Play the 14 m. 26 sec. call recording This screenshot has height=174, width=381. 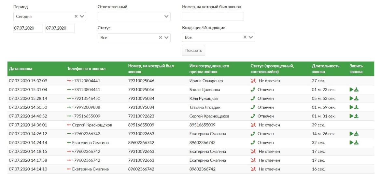[x=351, y=133]
